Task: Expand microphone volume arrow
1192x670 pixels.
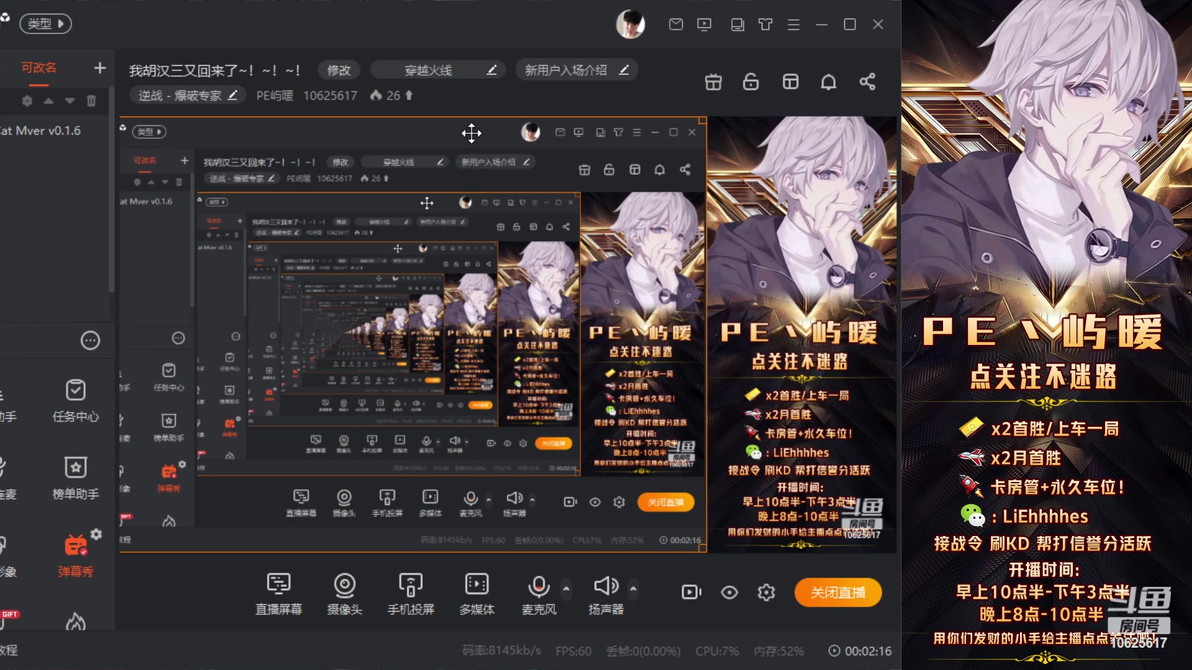Action: (566, 588)
